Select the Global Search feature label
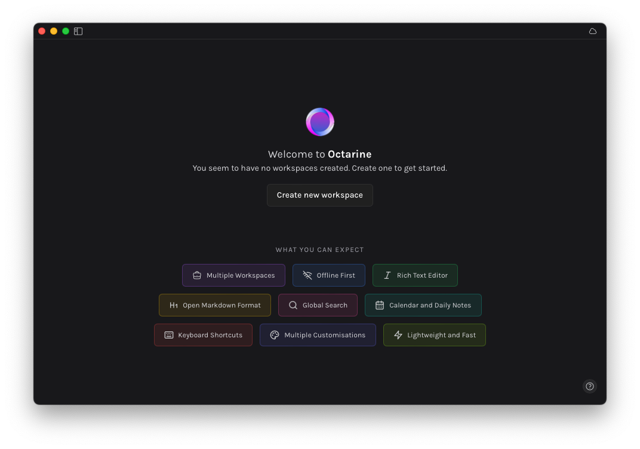This screenshot has height=449, width=640. 325,305
